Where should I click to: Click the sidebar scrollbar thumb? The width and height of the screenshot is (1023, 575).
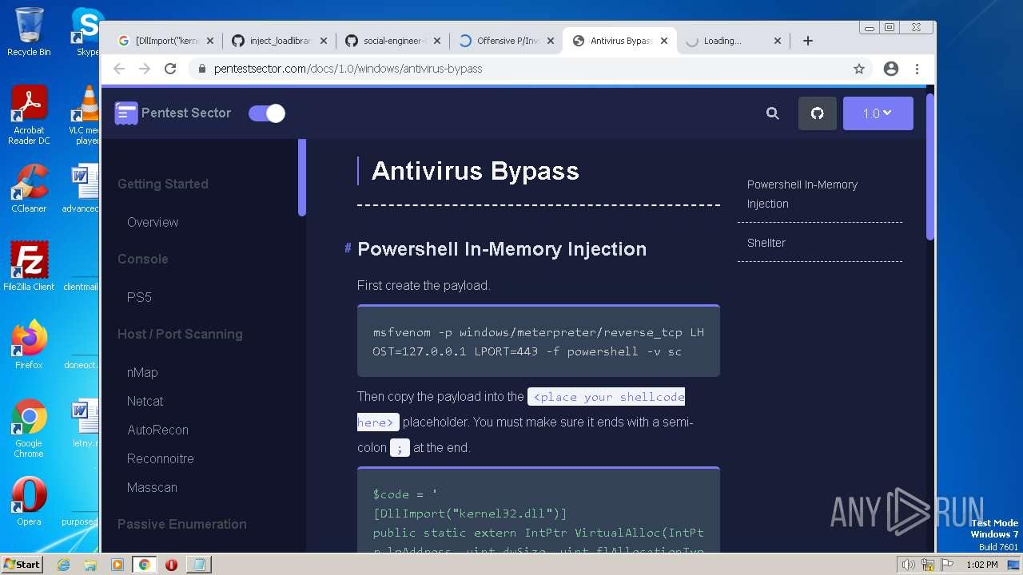pos(302,177)
